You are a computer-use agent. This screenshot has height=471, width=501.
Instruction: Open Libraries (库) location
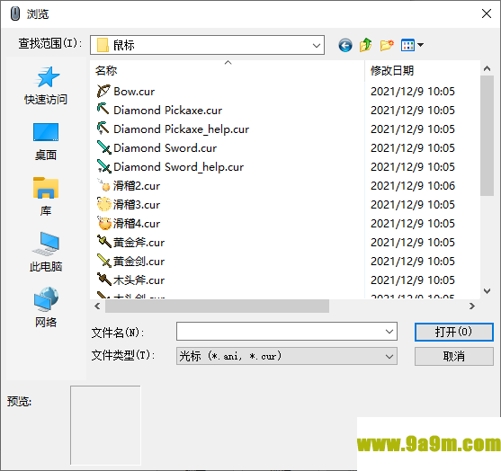tap(46, 197)
